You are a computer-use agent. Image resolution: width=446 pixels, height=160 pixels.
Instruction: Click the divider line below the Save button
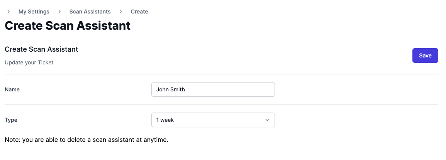221,74
